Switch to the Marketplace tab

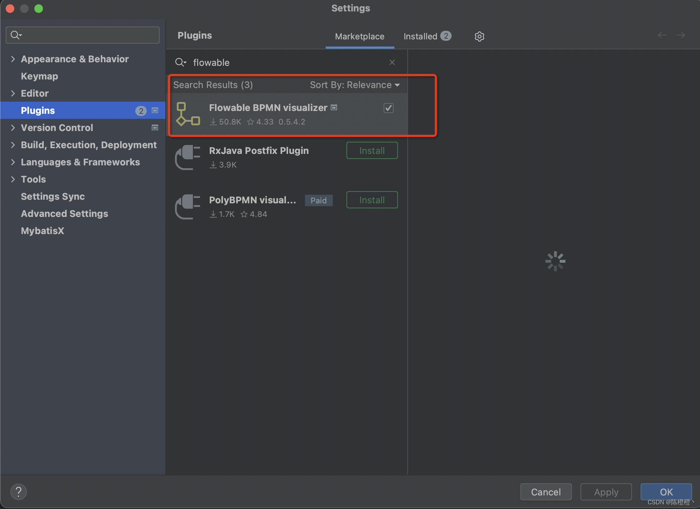[x=360, y=36]
